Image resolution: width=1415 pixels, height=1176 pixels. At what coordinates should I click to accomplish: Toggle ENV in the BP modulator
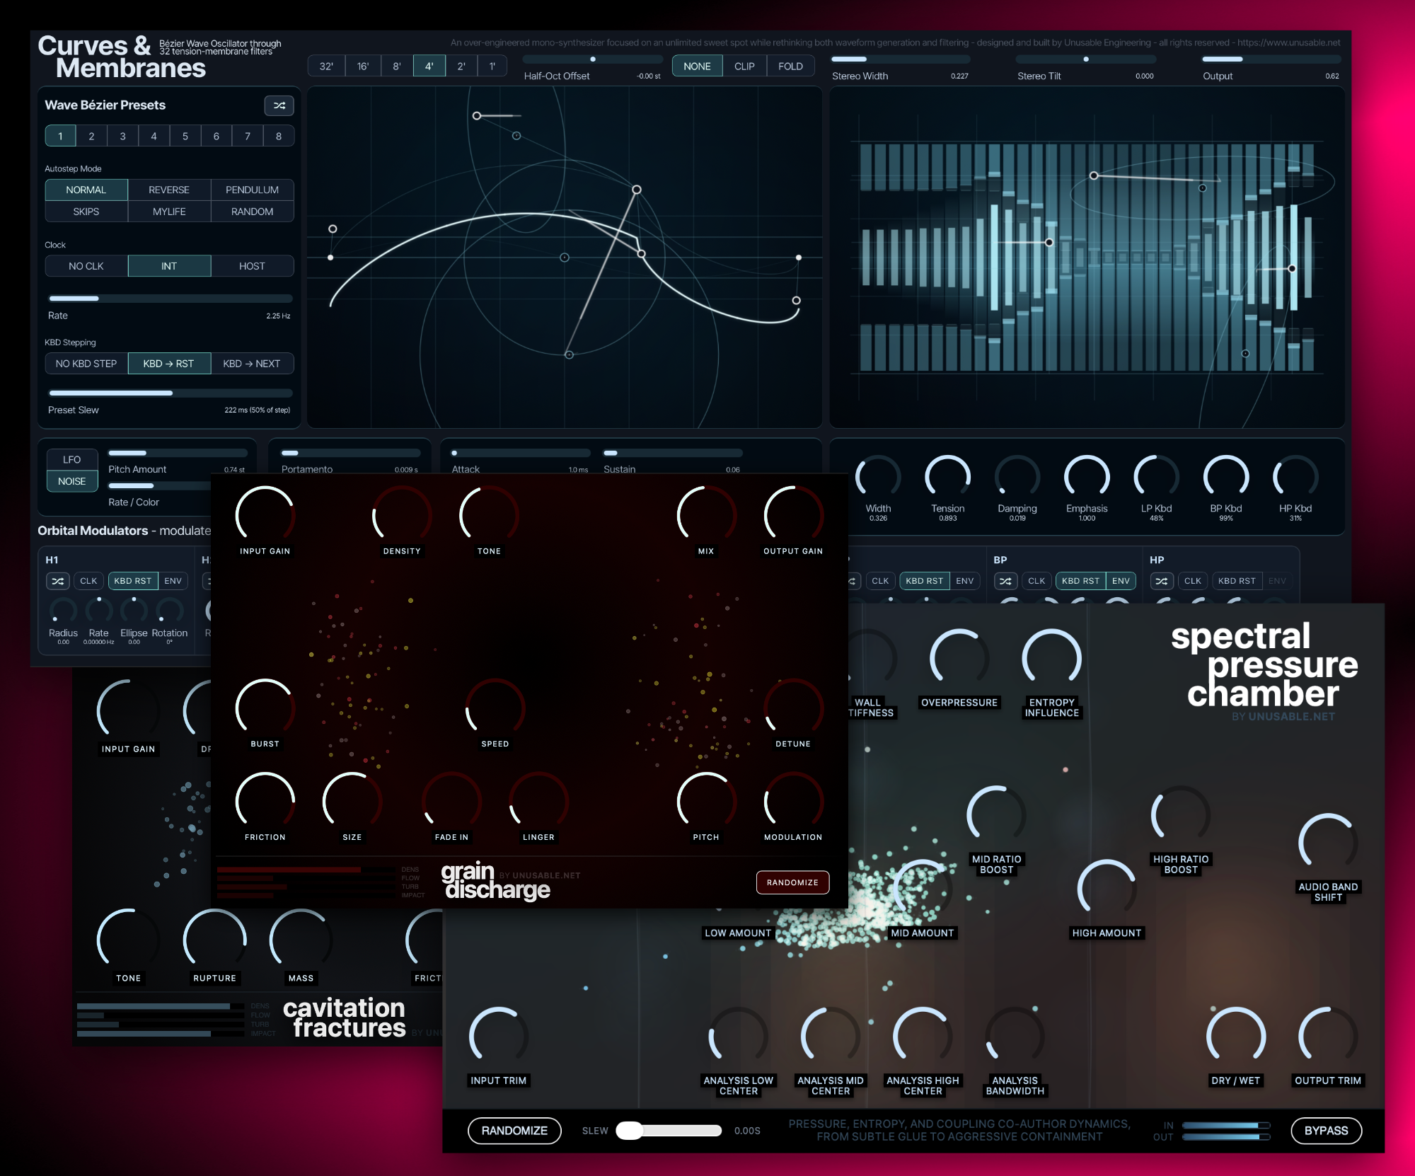tap(1121, 581)
